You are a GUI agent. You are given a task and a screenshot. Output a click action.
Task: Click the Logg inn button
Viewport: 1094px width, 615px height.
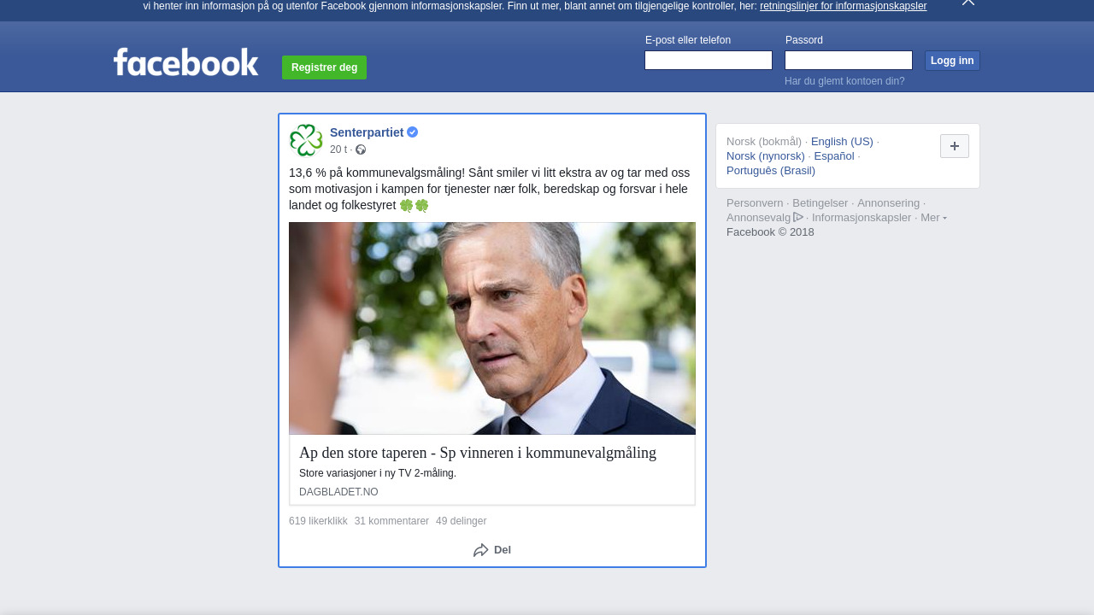pyautogui.click(x=952, y=61)
